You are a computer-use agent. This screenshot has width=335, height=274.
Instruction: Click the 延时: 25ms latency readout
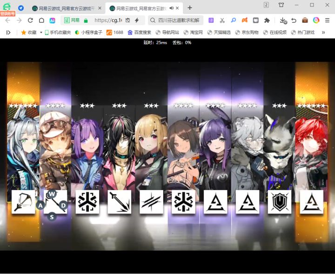coord(155,42)
